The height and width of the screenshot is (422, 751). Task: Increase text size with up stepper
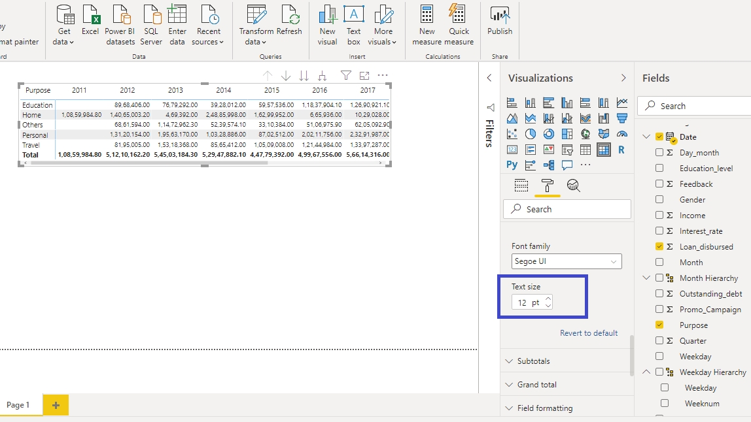548,299
